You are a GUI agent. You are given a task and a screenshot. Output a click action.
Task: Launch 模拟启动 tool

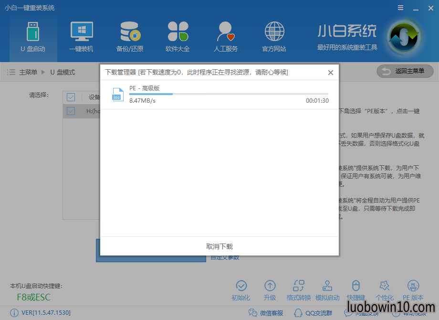click(327, 290)
